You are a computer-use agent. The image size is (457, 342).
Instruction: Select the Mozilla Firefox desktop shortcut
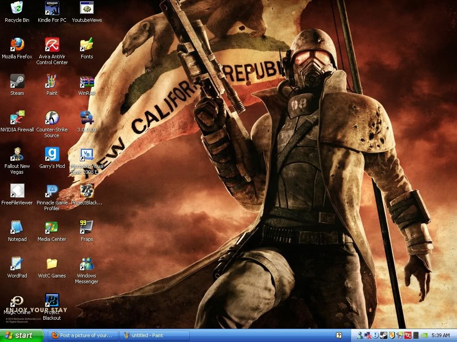(17, 48)
